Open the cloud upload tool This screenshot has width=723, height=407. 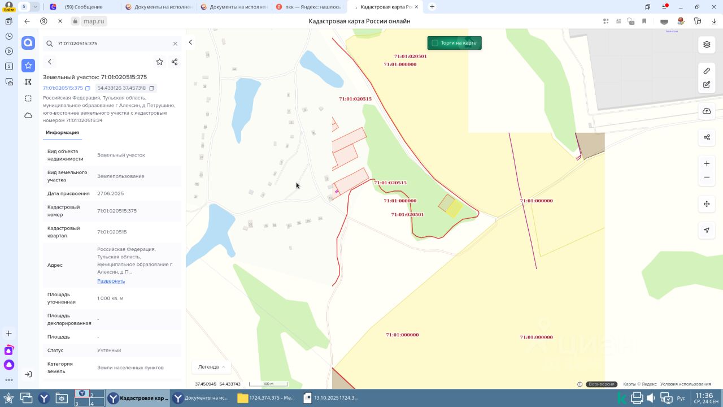pos(707,111)
